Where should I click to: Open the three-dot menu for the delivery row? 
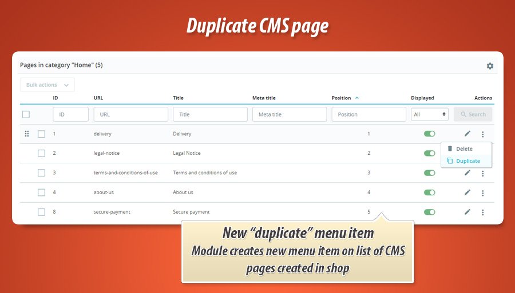482,134
